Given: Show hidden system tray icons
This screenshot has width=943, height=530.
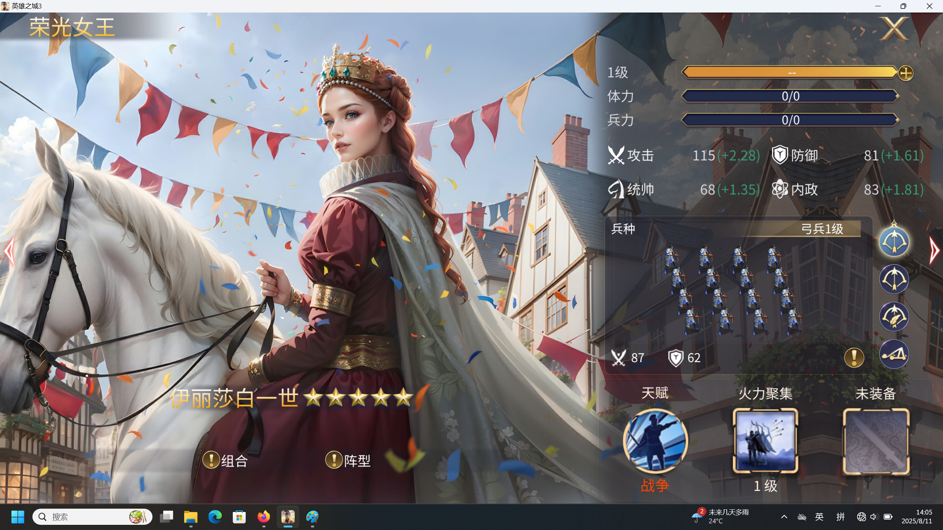Looking at the screenshot, I should [784, 517].
